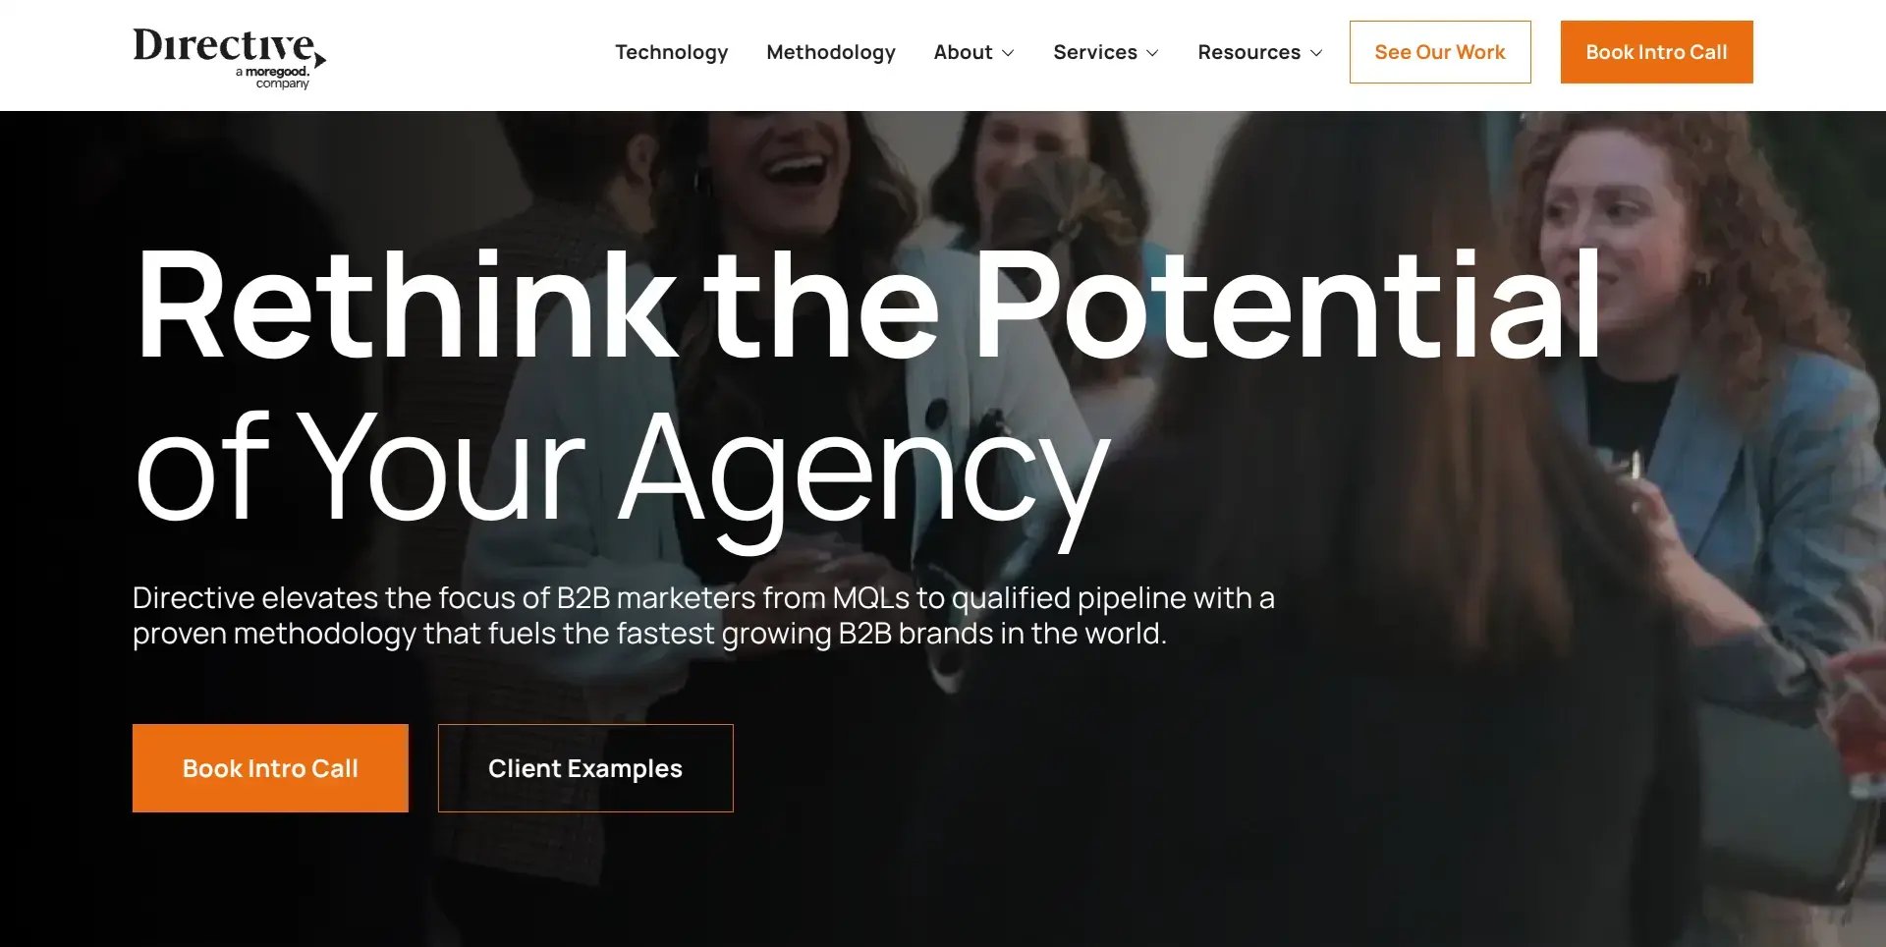Go to Methodology in the nav bar
This screenshot has height=947, width=1886.
point(831,52)
